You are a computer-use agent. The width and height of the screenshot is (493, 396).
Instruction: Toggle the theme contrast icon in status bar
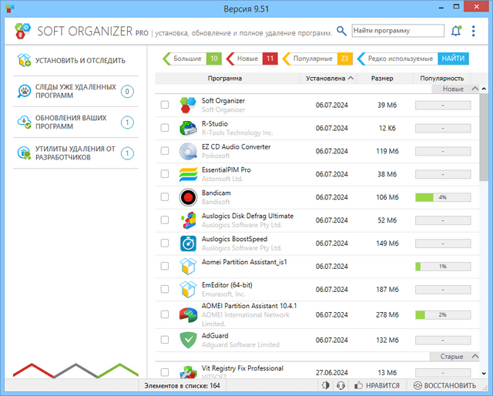pos(324,385)
